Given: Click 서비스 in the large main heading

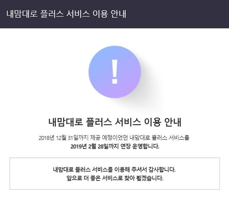Looking at the screenshot, I should tap(128, 122).
